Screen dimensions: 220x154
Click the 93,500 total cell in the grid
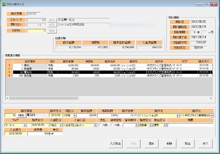110,69
